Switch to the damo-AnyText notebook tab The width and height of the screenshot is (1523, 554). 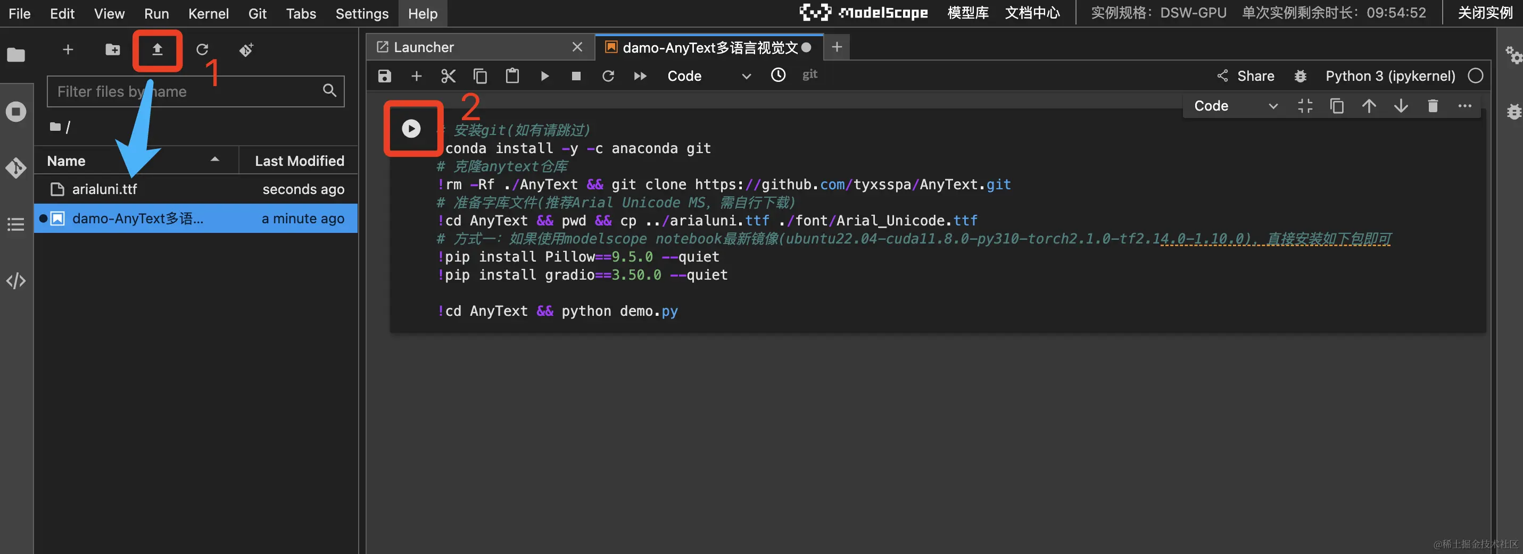710,47
